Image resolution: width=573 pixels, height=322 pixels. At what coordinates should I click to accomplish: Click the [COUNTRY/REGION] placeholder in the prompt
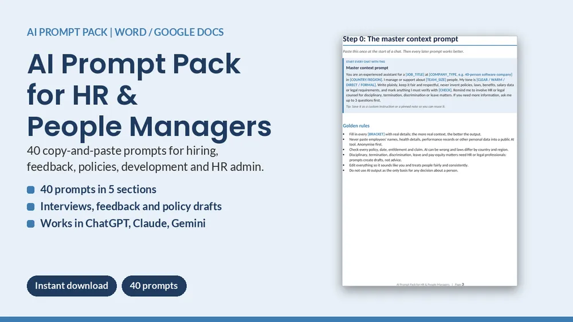(x=366, y=80)
